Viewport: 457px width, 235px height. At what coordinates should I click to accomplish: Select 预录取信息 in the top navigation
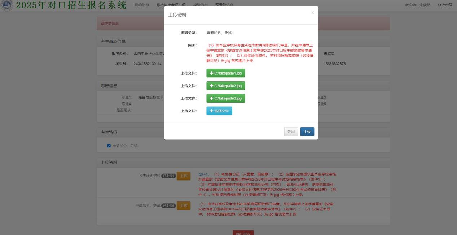pos(224,5)
